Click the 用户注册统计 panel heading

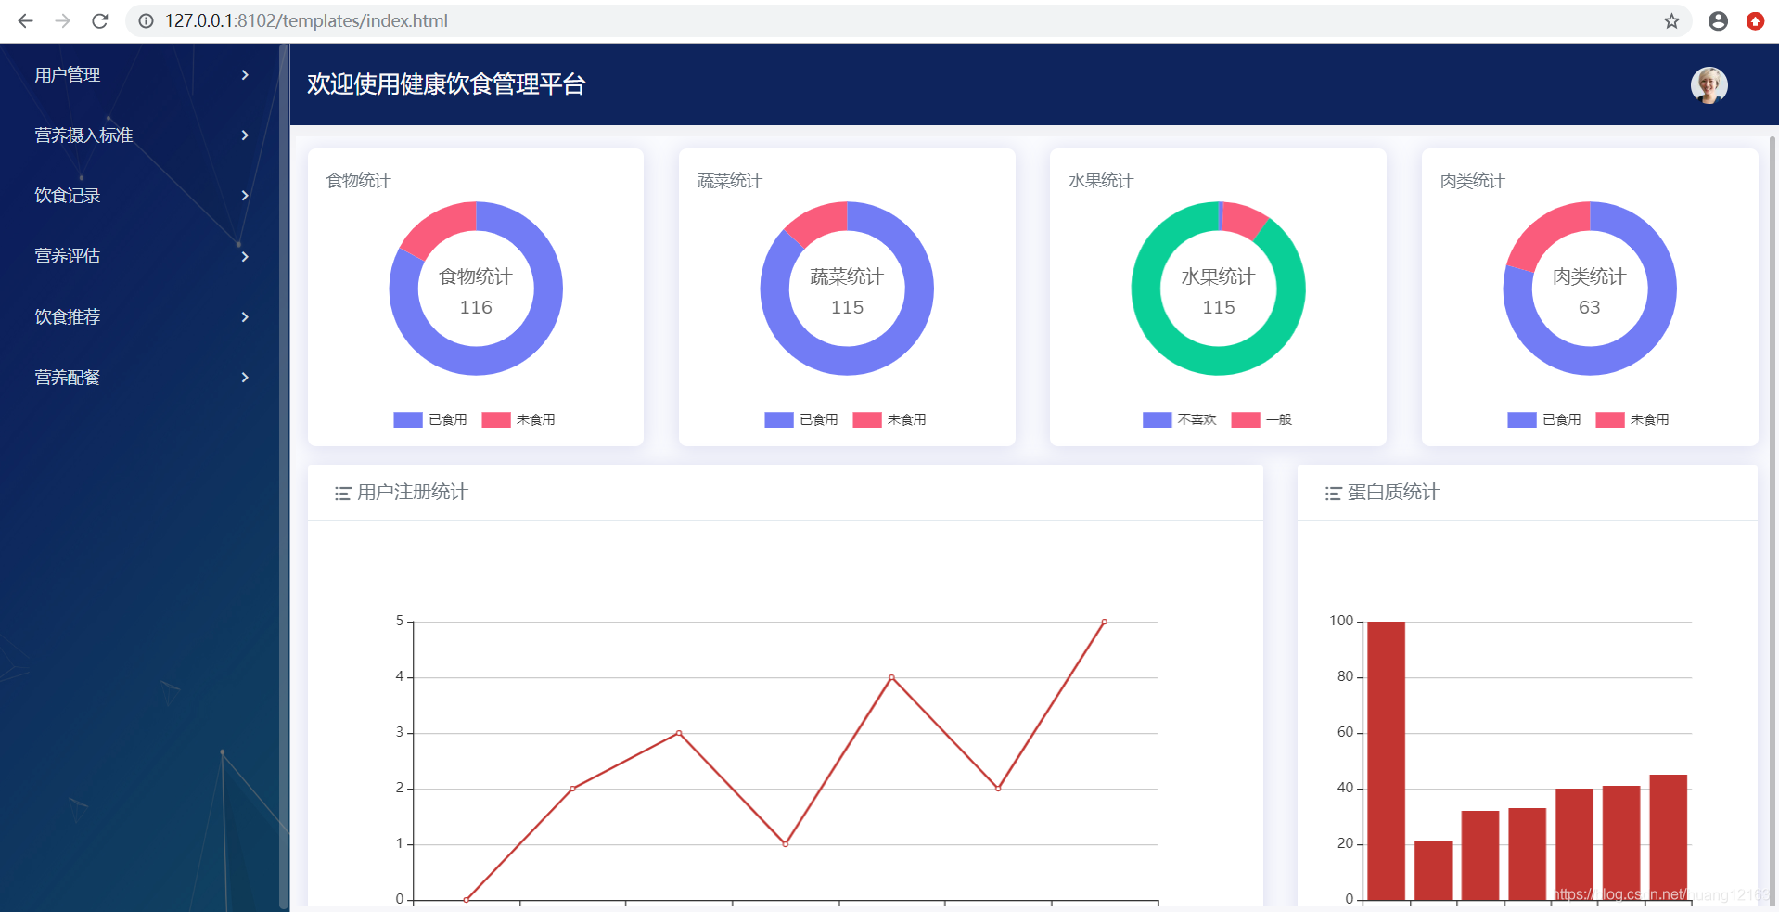(x=413, y=493)
